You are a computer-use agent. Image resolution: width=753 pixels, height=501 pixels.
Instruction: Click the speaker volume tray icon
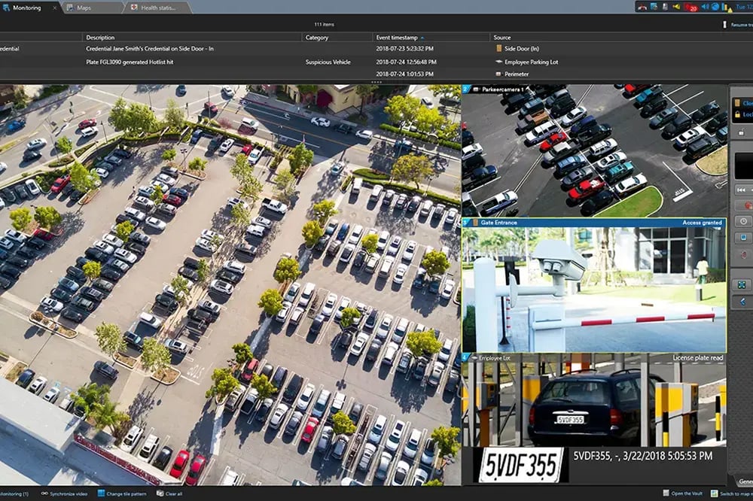(705, 7)
